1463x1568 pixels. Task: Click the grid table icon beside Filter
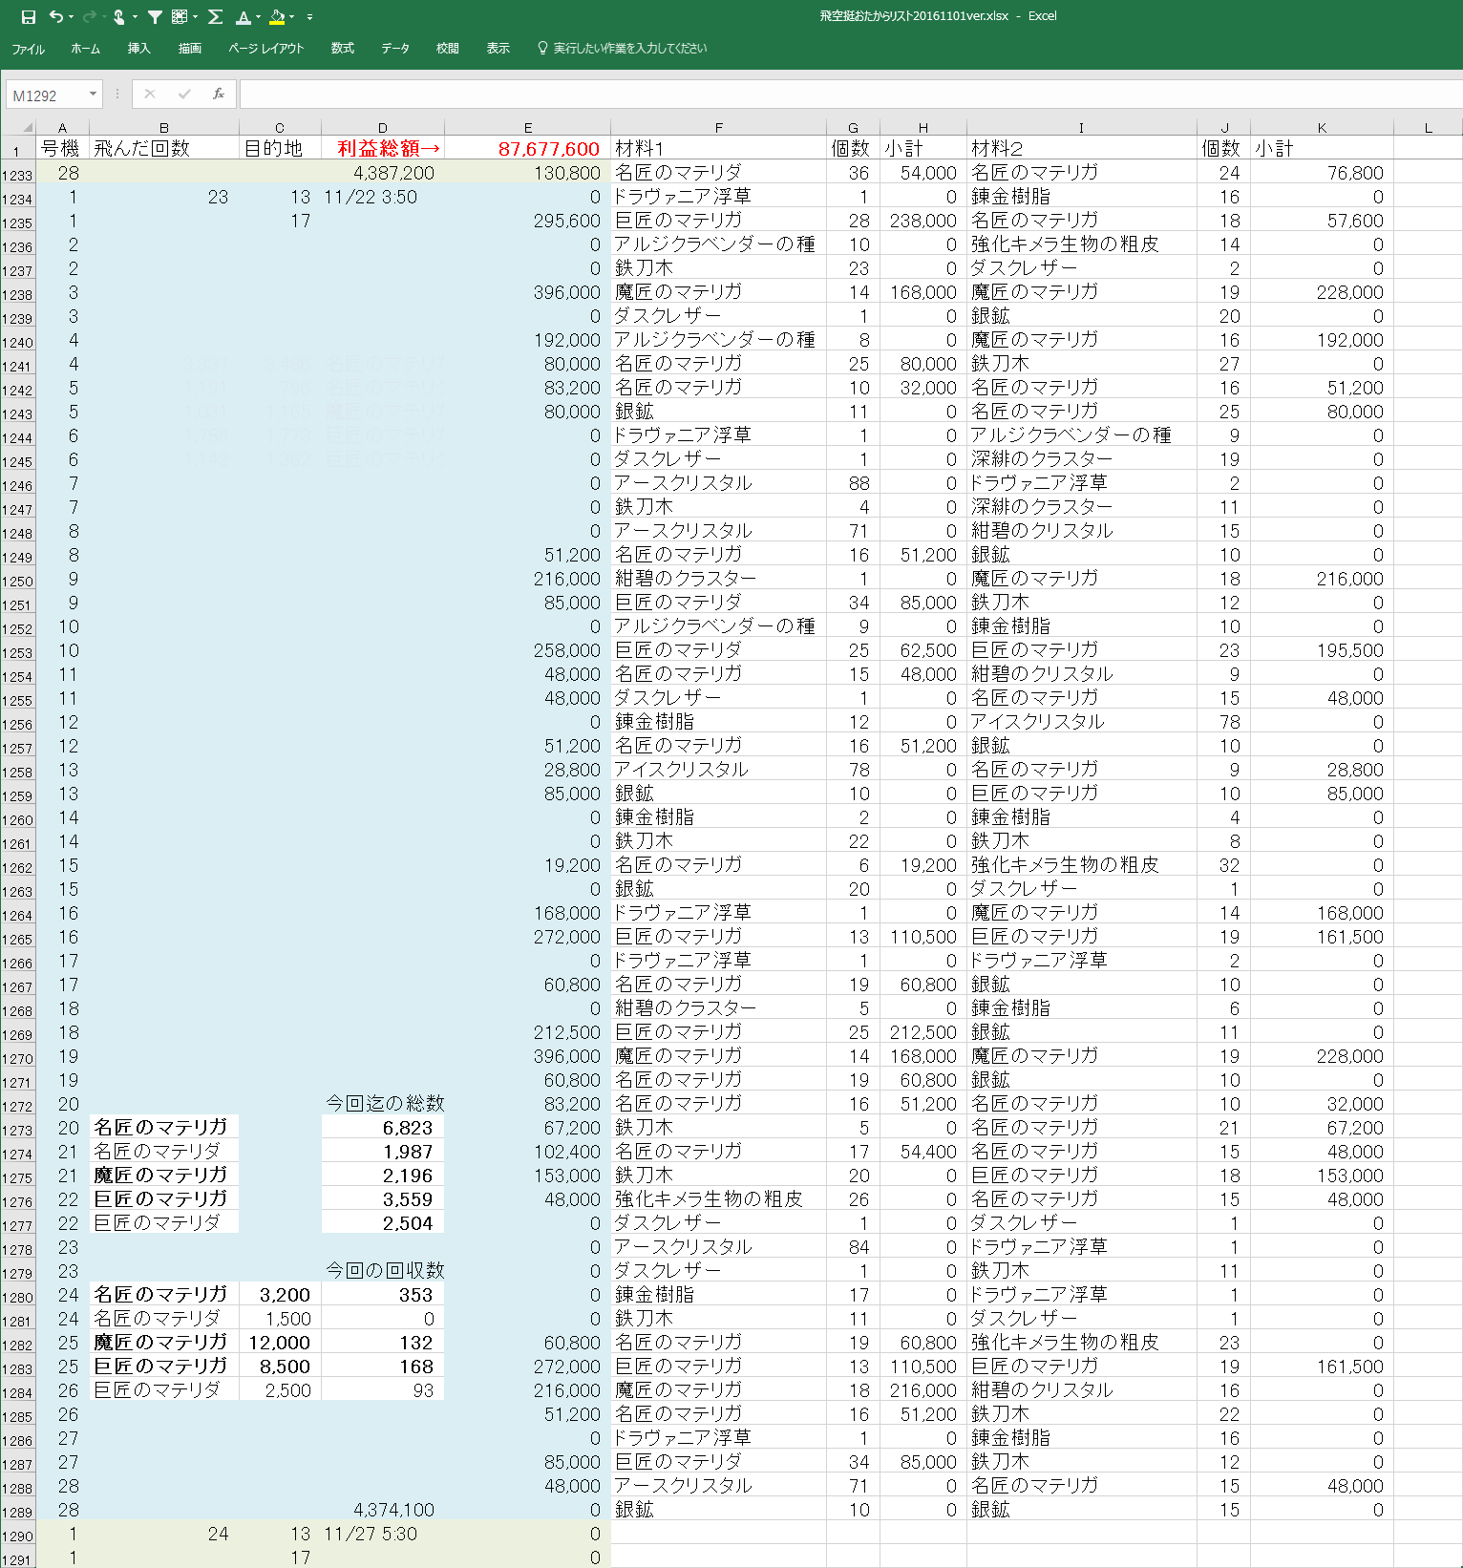(180, 17)
